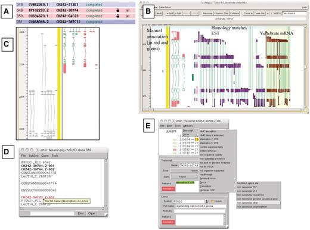
Task: Open Start dropdown showing Found
Action: (185, 176)
